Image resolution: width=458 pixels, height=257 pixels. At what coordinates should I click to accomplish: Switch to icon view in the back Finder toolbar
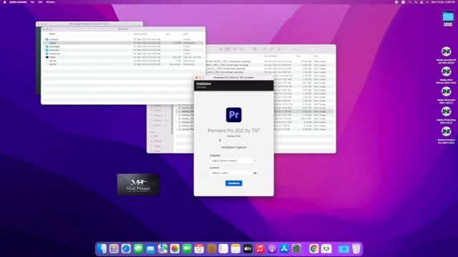pyautogui.click(x=221, y=49)
